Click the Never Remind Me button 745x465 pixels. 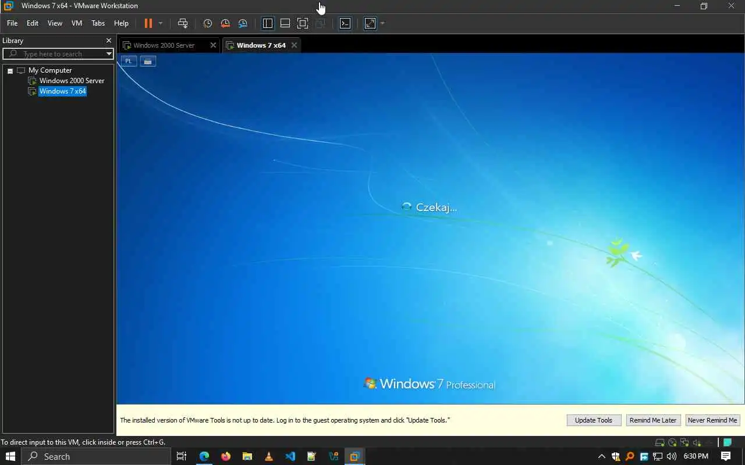712,420
